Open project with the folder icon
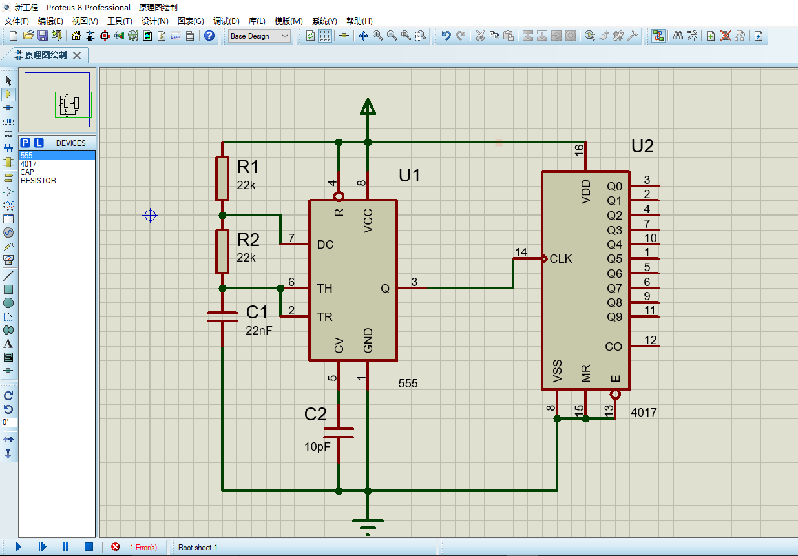Image resolution: width=798 pixels, height=556 pixels. click(28, 36)
